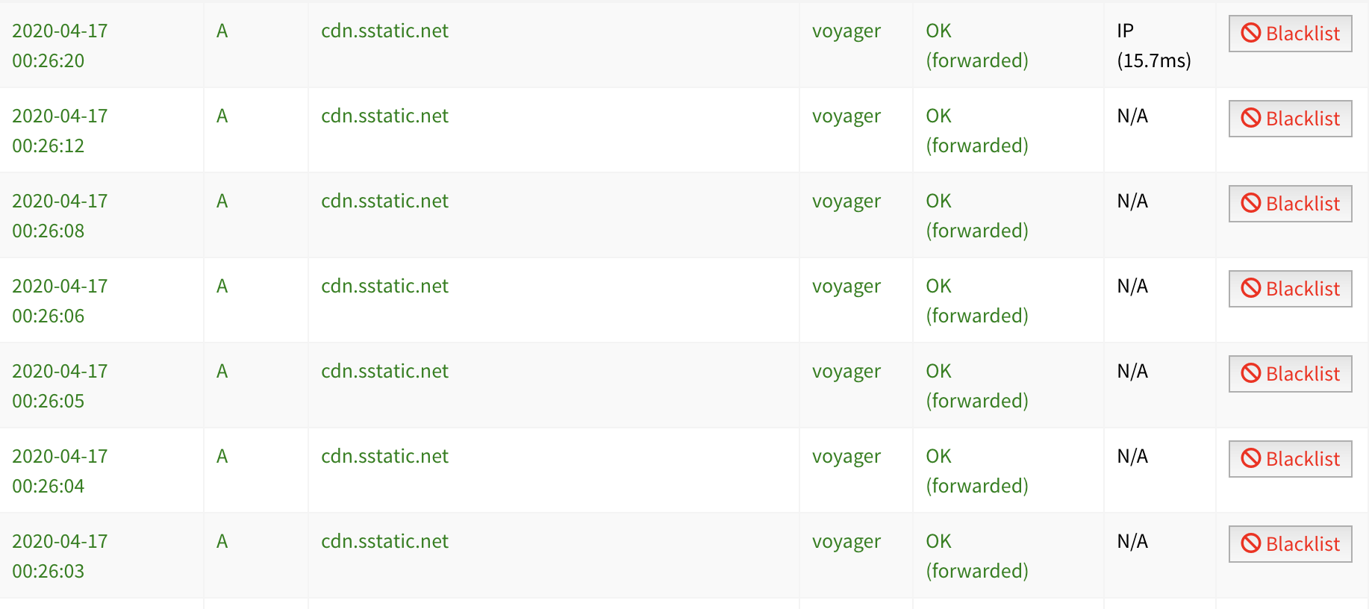Blacklist the query logged at 00:26:20
The width and height of the screenshot is (1369, 609).
[1290, 34]
